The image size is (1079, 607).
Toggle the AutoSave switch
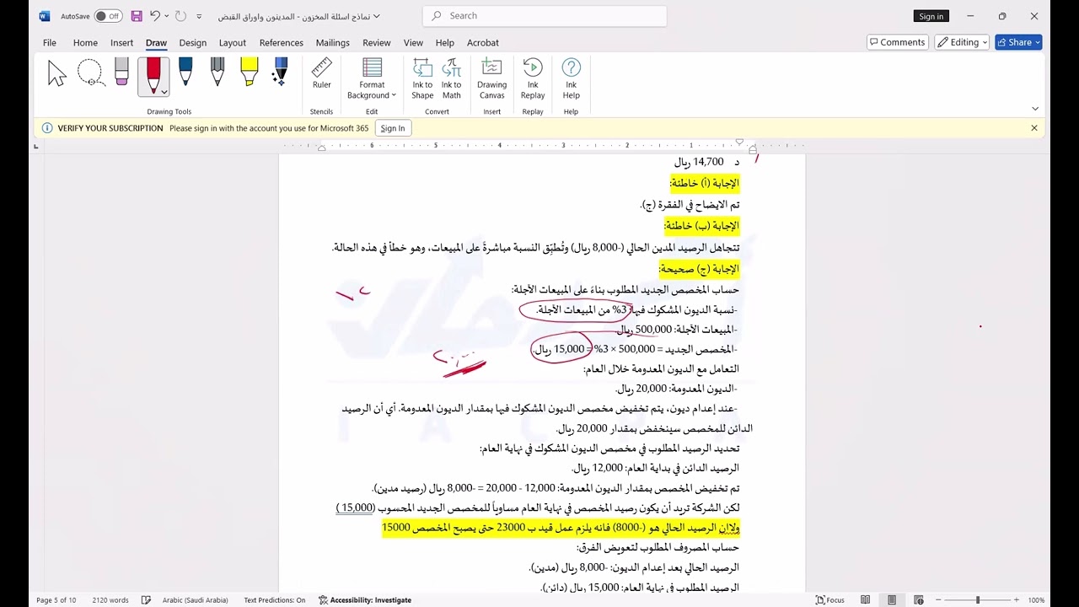[x=108, y=16]
